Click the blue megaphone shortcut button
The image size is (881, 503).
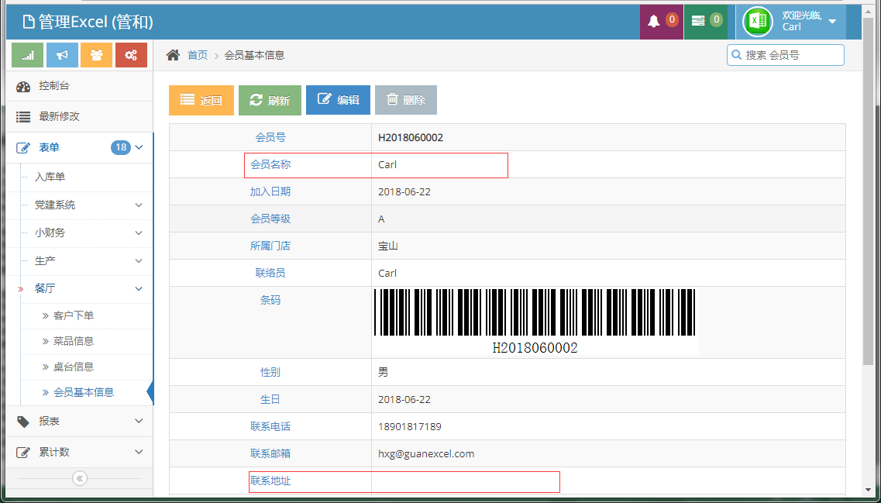click(62, 55)
